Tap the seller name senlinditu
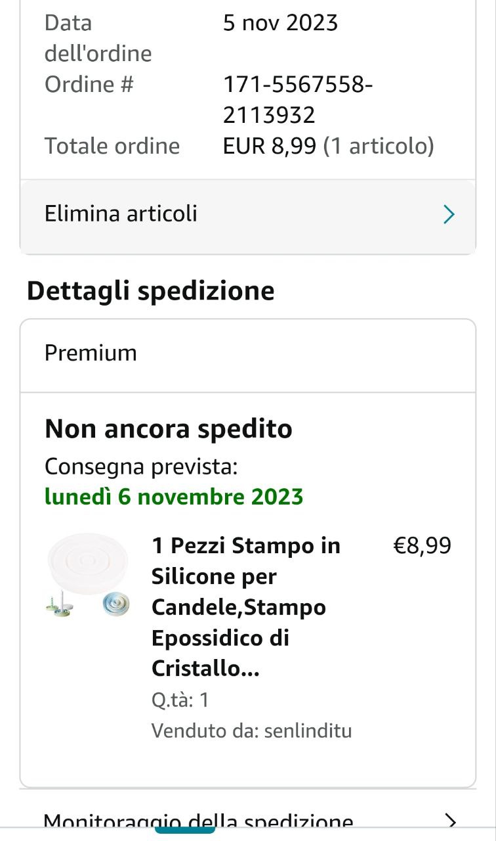Screen dimensions: 496x841 click(x=308, y=731)
